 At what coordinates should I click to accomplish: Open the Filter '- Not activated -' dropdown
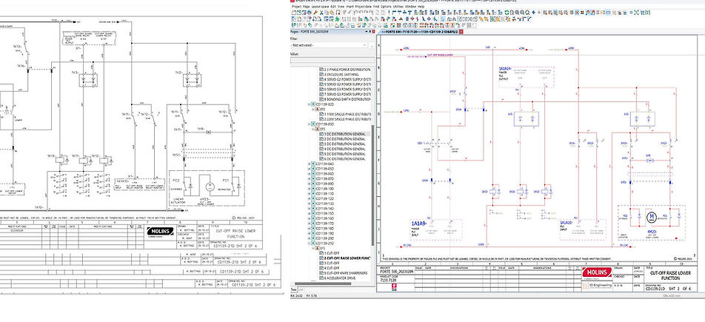point(330,45)
